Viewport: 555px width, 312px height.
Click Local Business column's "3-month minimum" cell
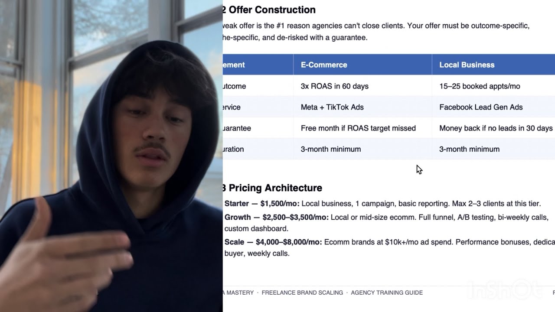469,149
